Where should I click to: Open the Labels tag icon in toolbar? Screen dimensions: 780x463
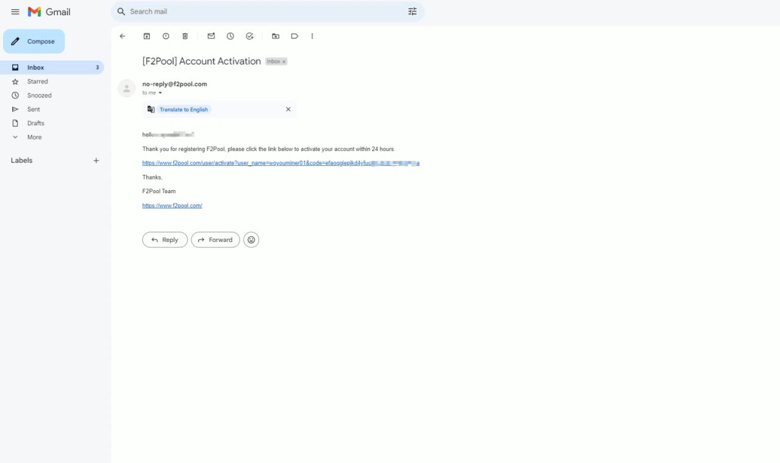click(x=294, y=37)
